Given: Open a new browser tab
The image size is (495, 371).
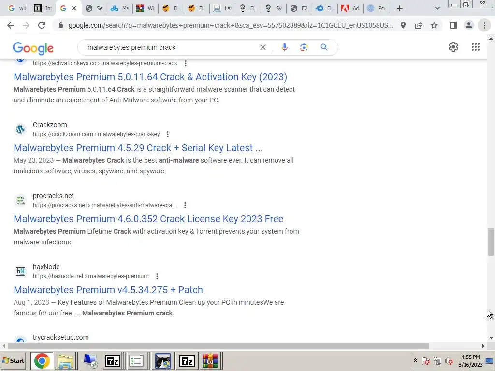Looking at the screenshot, I should pyautogui.click(x=400, y=8).
